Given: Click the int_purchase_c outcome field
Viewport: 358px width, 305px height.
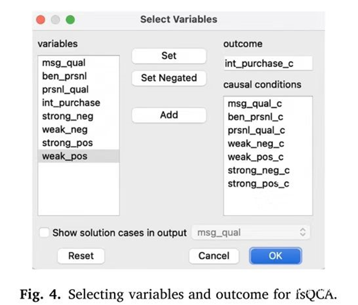Looking at the screenshot, I should [x=268, y=63].
